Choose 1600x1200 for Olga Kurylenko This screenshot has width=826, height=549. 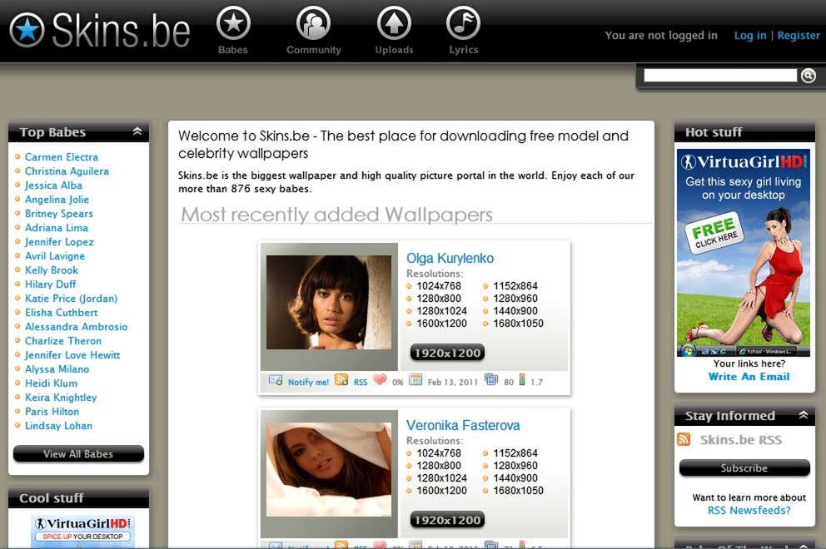click(x=441, y=324)
